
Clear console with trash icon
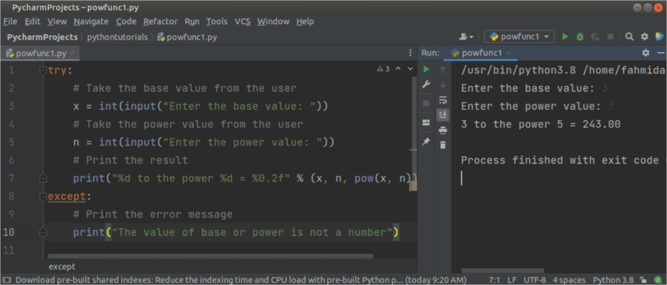click(x=443, y=145)
